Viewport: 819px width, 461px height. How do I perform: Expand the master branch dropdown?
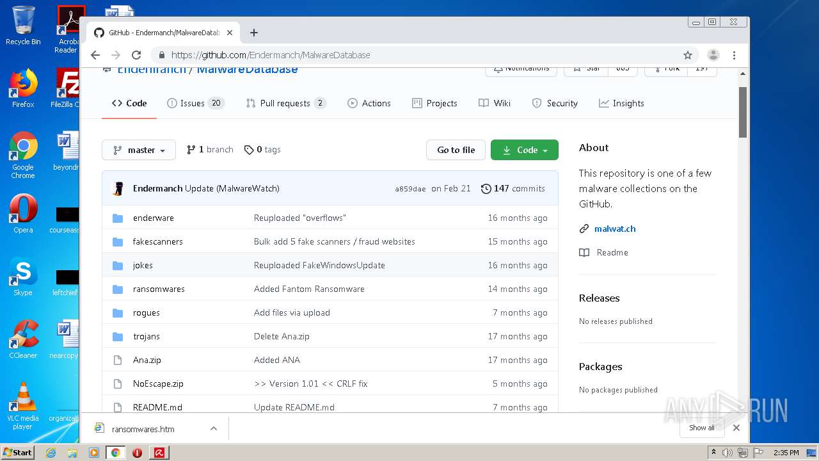tap(139, 150)
